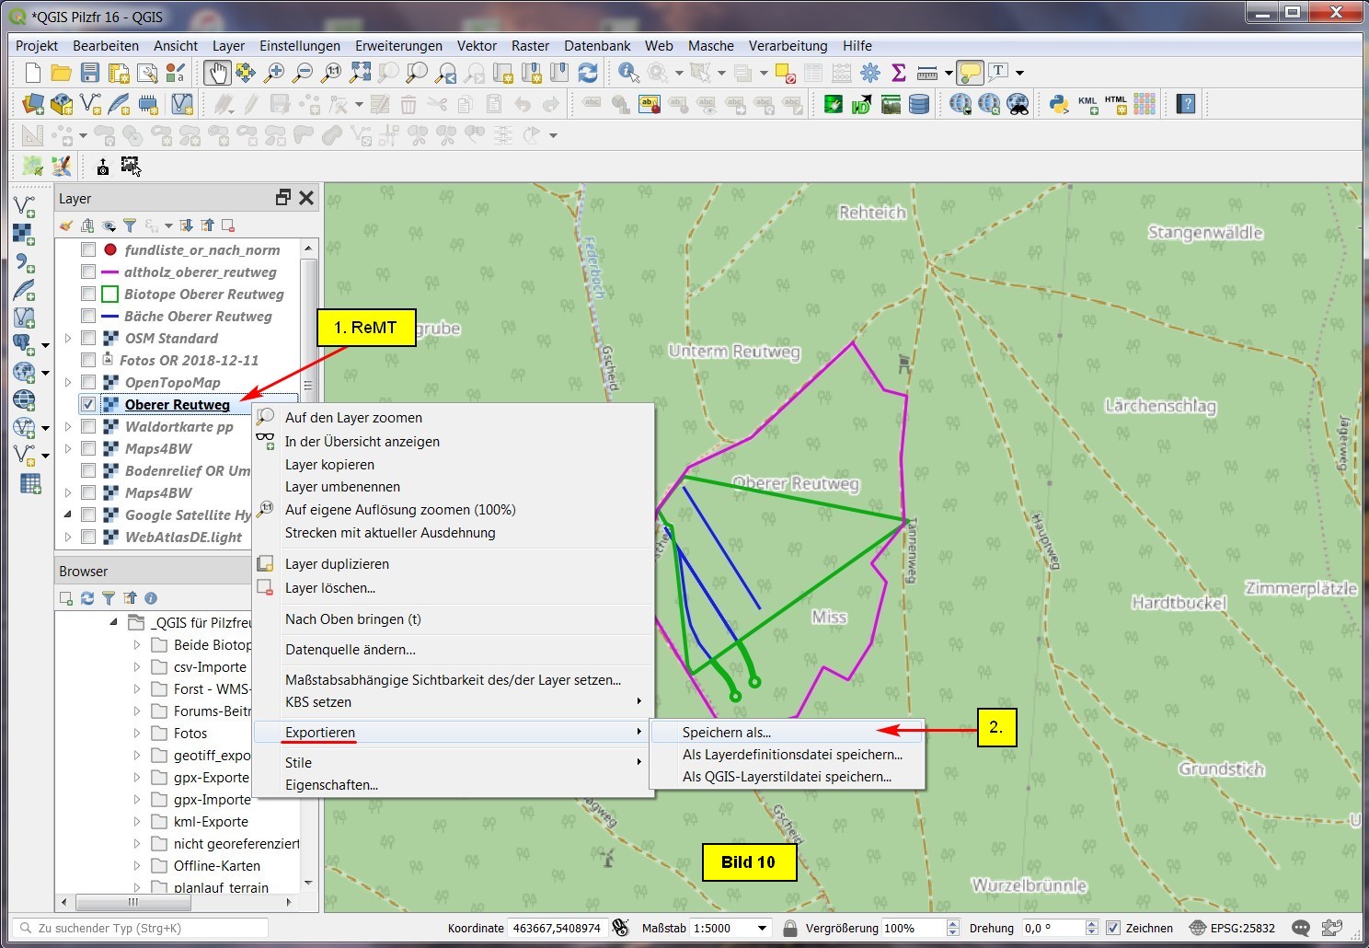
Task: Click the Koordinate input field
Action: [x=556, y=928]
